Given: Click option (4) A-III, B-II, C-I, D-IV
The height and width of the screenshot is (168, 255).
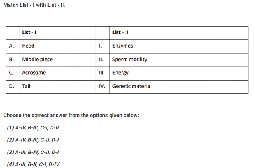Looking at the screenshot, I should point(33,164).
